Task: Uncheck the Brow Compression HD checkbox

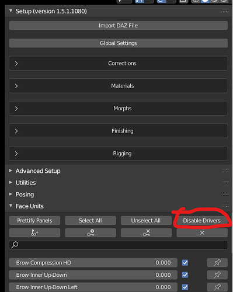Action: [185, 263]
